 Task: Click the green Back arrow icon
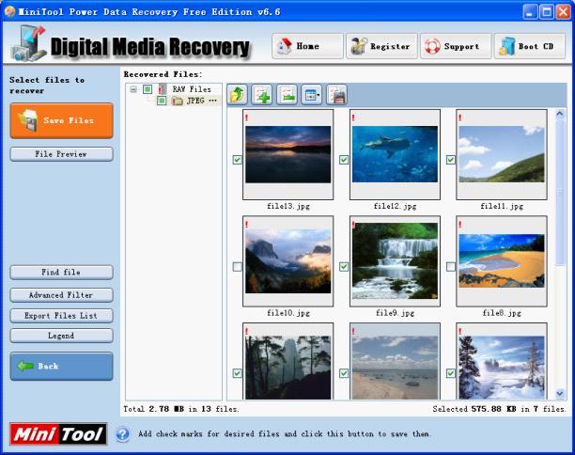click(25, 366)
